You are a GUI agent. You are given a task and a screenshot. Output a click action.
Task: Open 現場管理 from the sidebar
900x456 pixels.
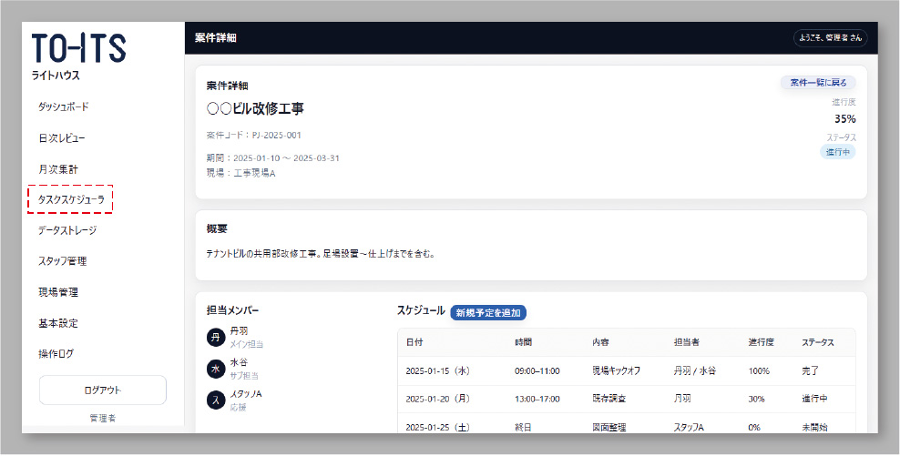coord(58,292)
